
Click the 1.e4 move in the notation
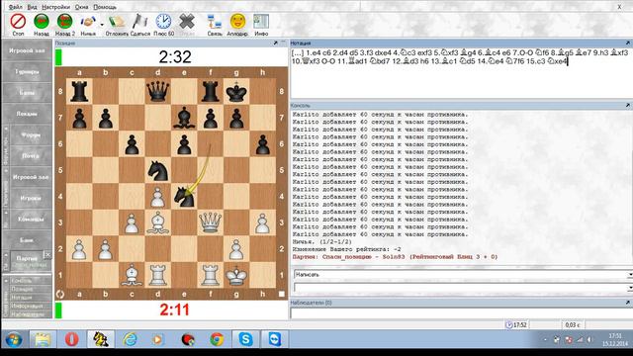313,52
